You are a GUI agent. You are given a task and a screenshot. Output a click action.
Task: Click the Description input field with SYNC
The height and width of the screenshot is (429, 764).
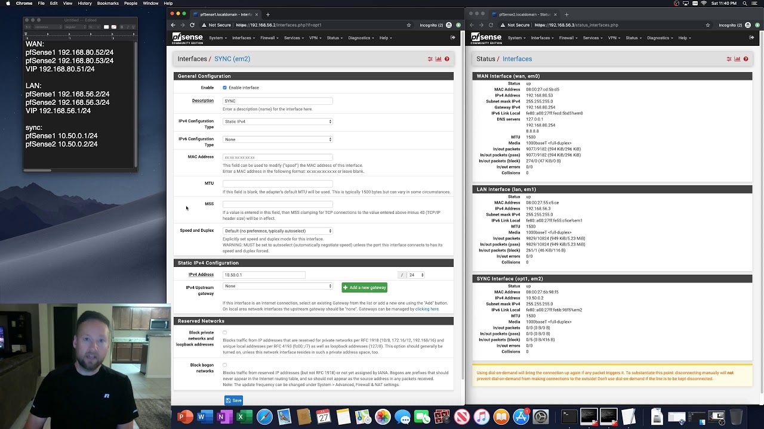tap(278, 101)
